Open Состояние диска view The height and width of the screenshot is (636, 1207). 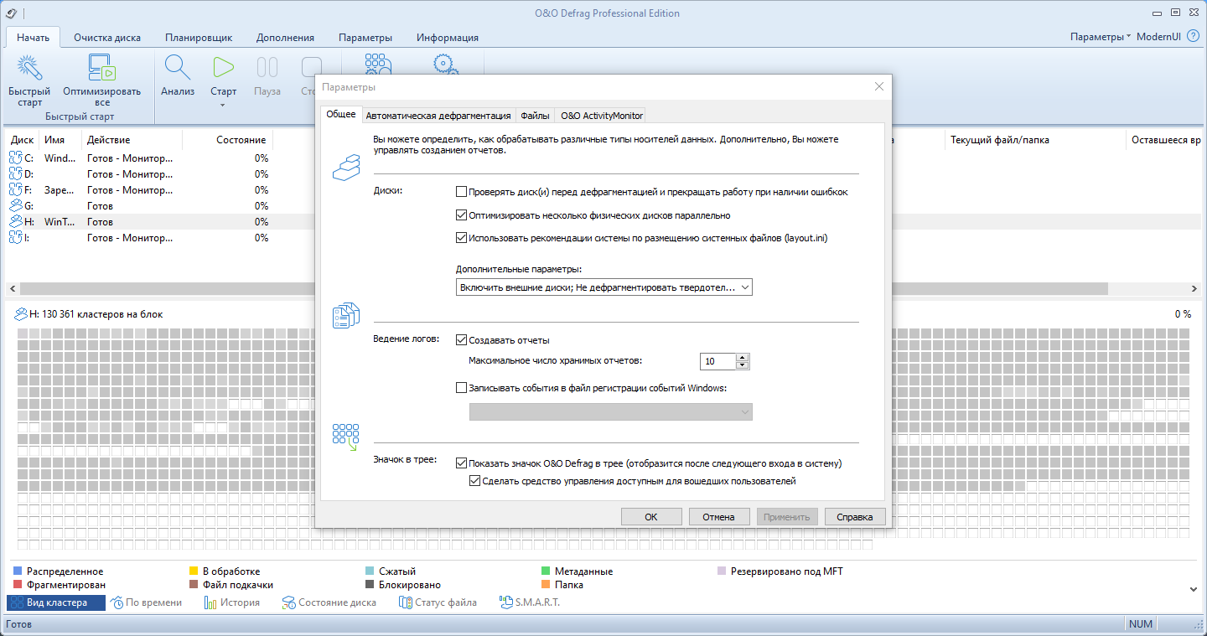[x=329, y=602]
